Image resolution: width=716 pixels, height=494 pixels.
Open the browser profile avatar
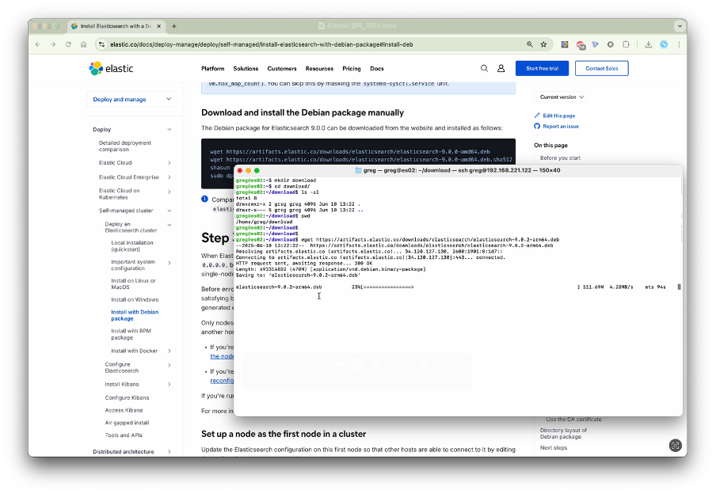(664, 44)
